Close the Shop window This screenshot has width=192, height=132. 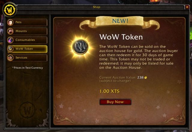point(187,7)
